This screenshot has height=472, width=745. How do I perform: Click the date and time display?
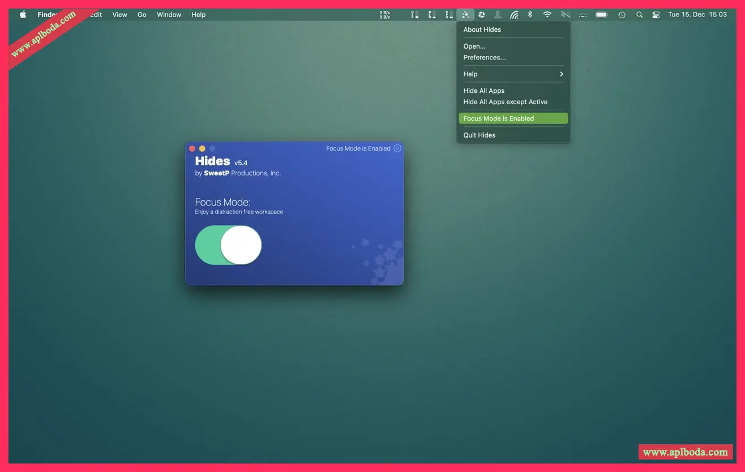coord(697,15)
